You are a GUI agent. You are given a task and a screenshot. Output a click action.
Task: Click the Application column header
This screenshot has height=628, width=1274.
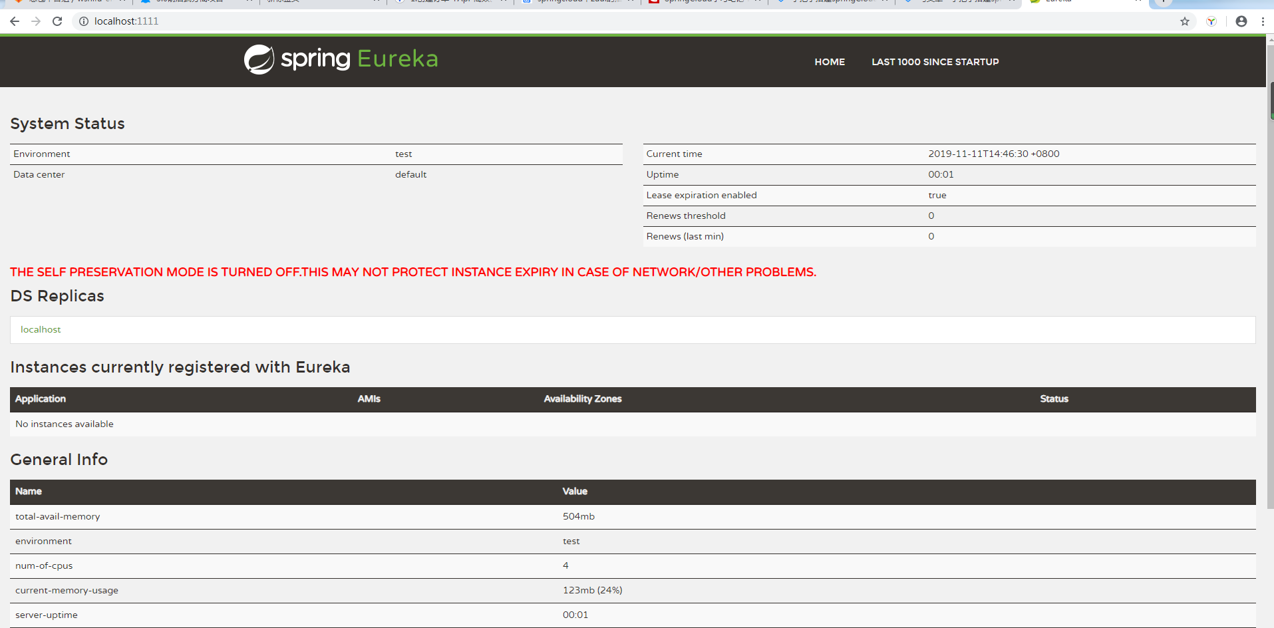pyautogui.click(x=41, y=398)
